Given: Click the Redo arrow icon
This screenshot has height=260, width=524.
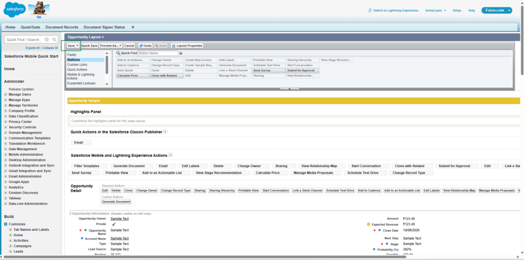Looking at the screenshot, I should click(x=157, y=45).
